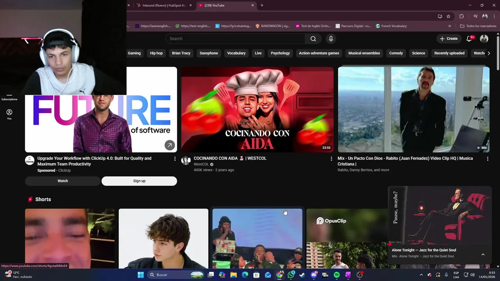Select the Vocabulary category chip
This screenshot has height=281, width=500.
point(236,53)
